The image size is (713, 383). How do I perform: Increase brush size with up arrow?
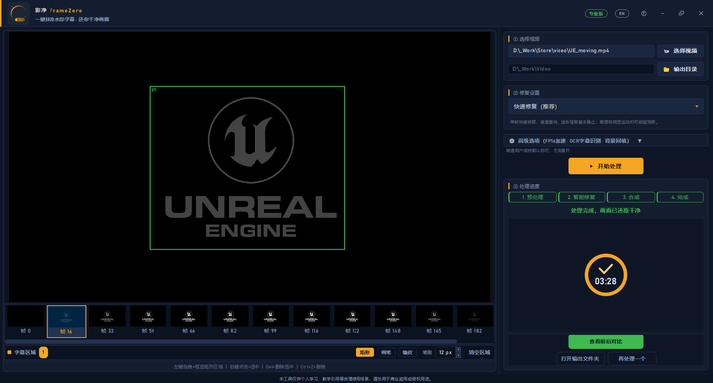click(458, 350)
